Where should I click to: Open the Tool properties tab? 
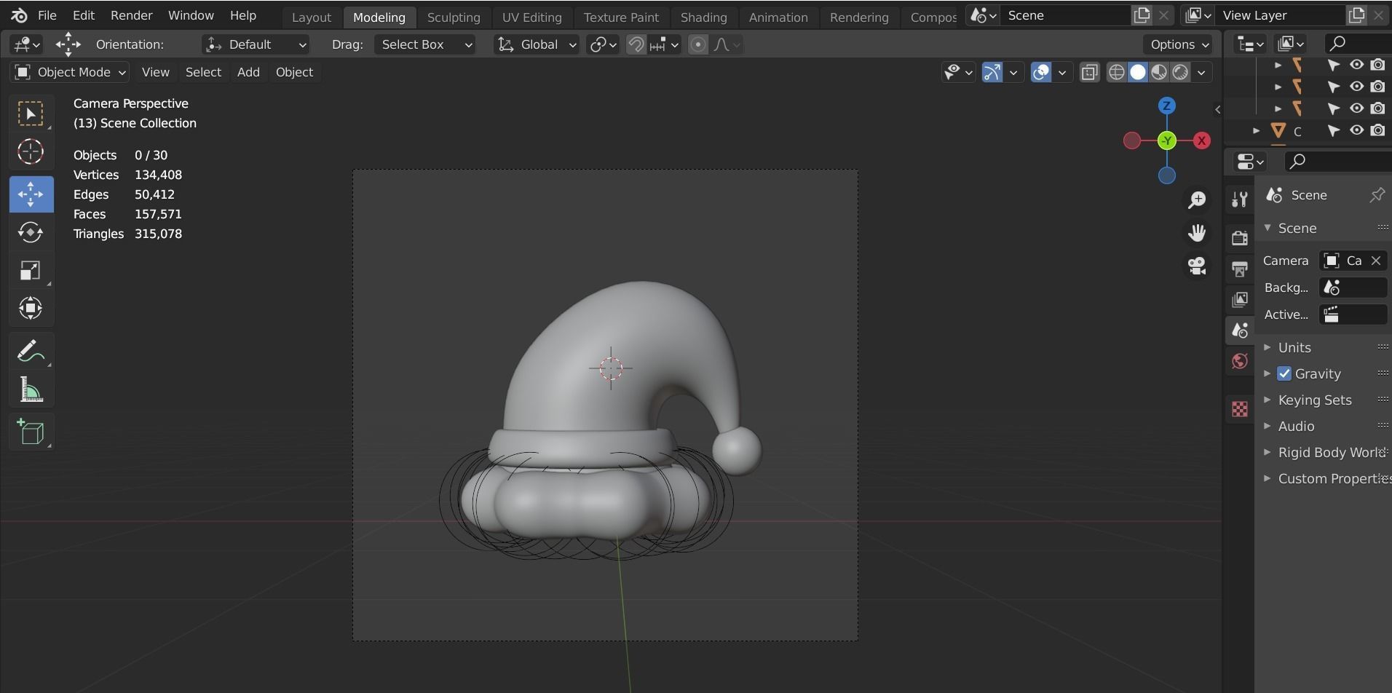pyautogui.click(x=1240, y=198)
